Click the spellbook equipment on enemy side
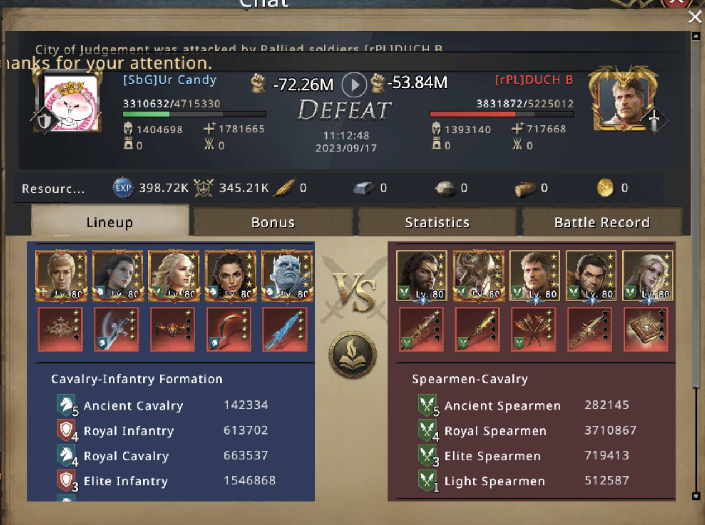The image size is (705, 525). [645, 329]
